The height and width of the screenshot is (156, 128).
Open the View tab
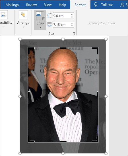tap(48, 5)
